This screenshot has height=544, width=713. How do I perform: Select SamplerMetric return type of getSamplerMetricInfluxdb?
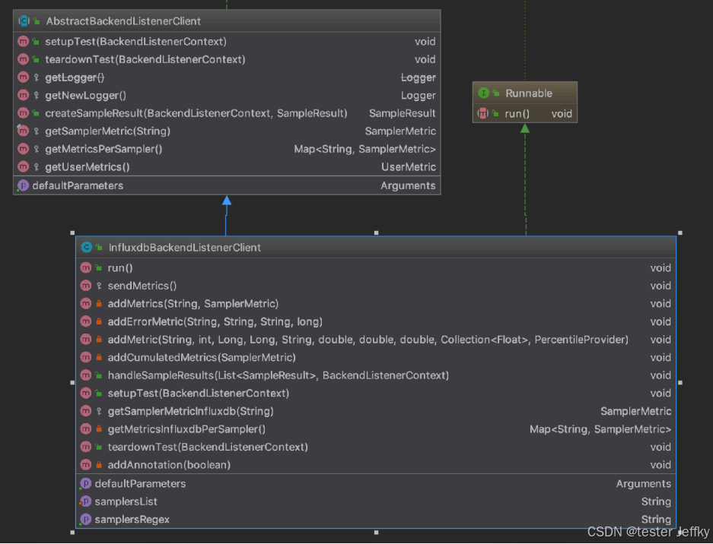pos(635,411)
